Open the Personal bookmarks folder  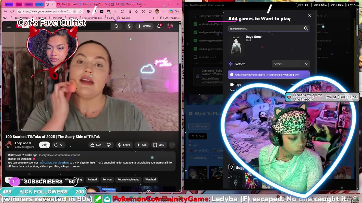55,18
